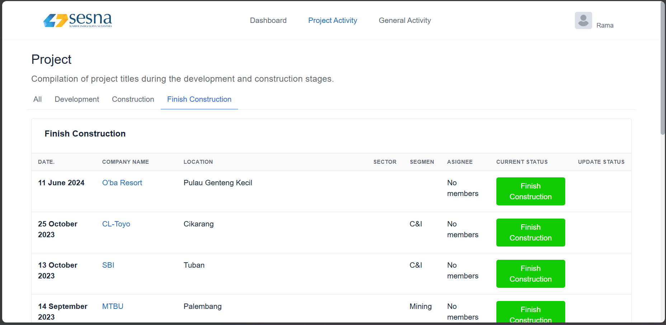Click the 25 October 2023 date cell
Viewport: 666px width, 325px height.
pos(58,229)
